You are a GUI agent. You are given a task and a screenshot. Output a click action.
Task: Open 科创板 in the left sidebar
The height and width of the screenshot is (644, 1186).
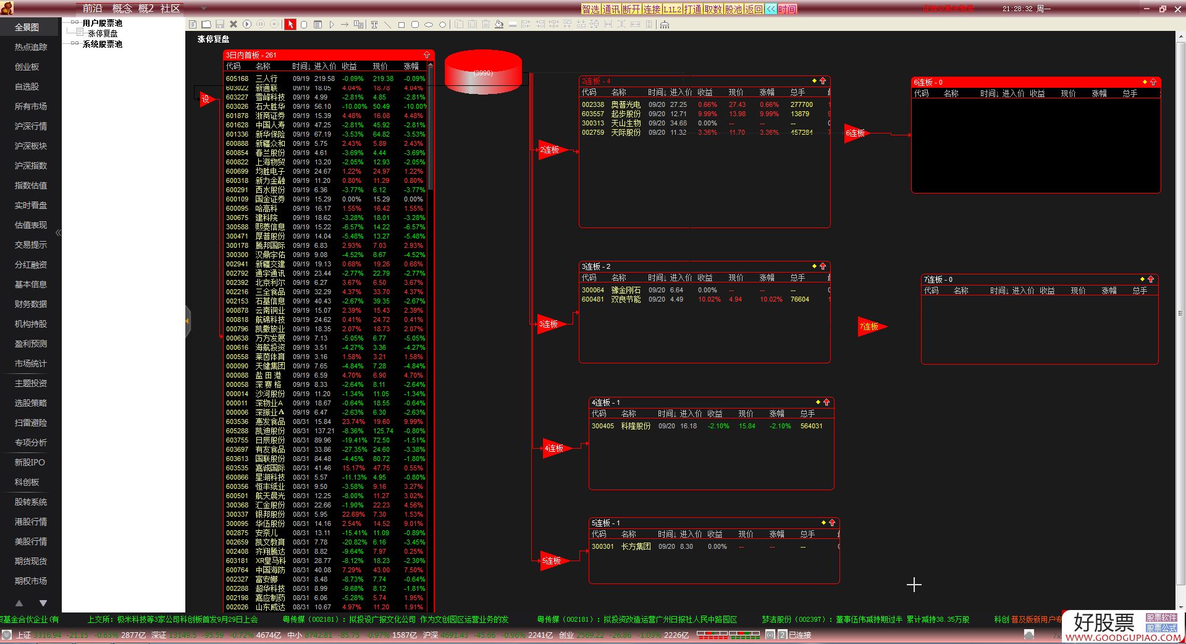pos(27,482)
